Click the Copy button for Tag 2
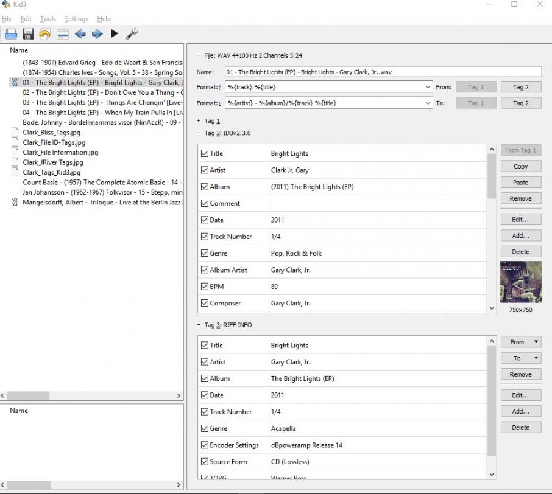Screen dimensions: 552x494 click(x=520, y=166)
